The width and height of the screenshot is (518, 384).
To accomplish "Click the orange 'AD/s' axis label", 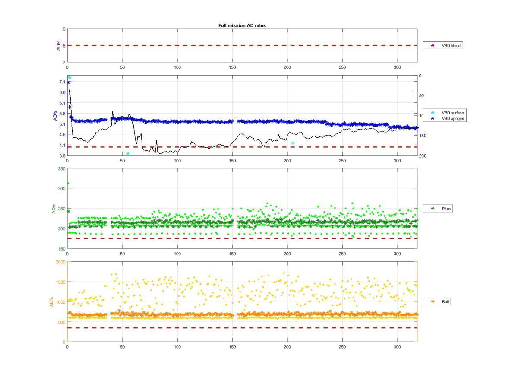I will tap(51, 302).
